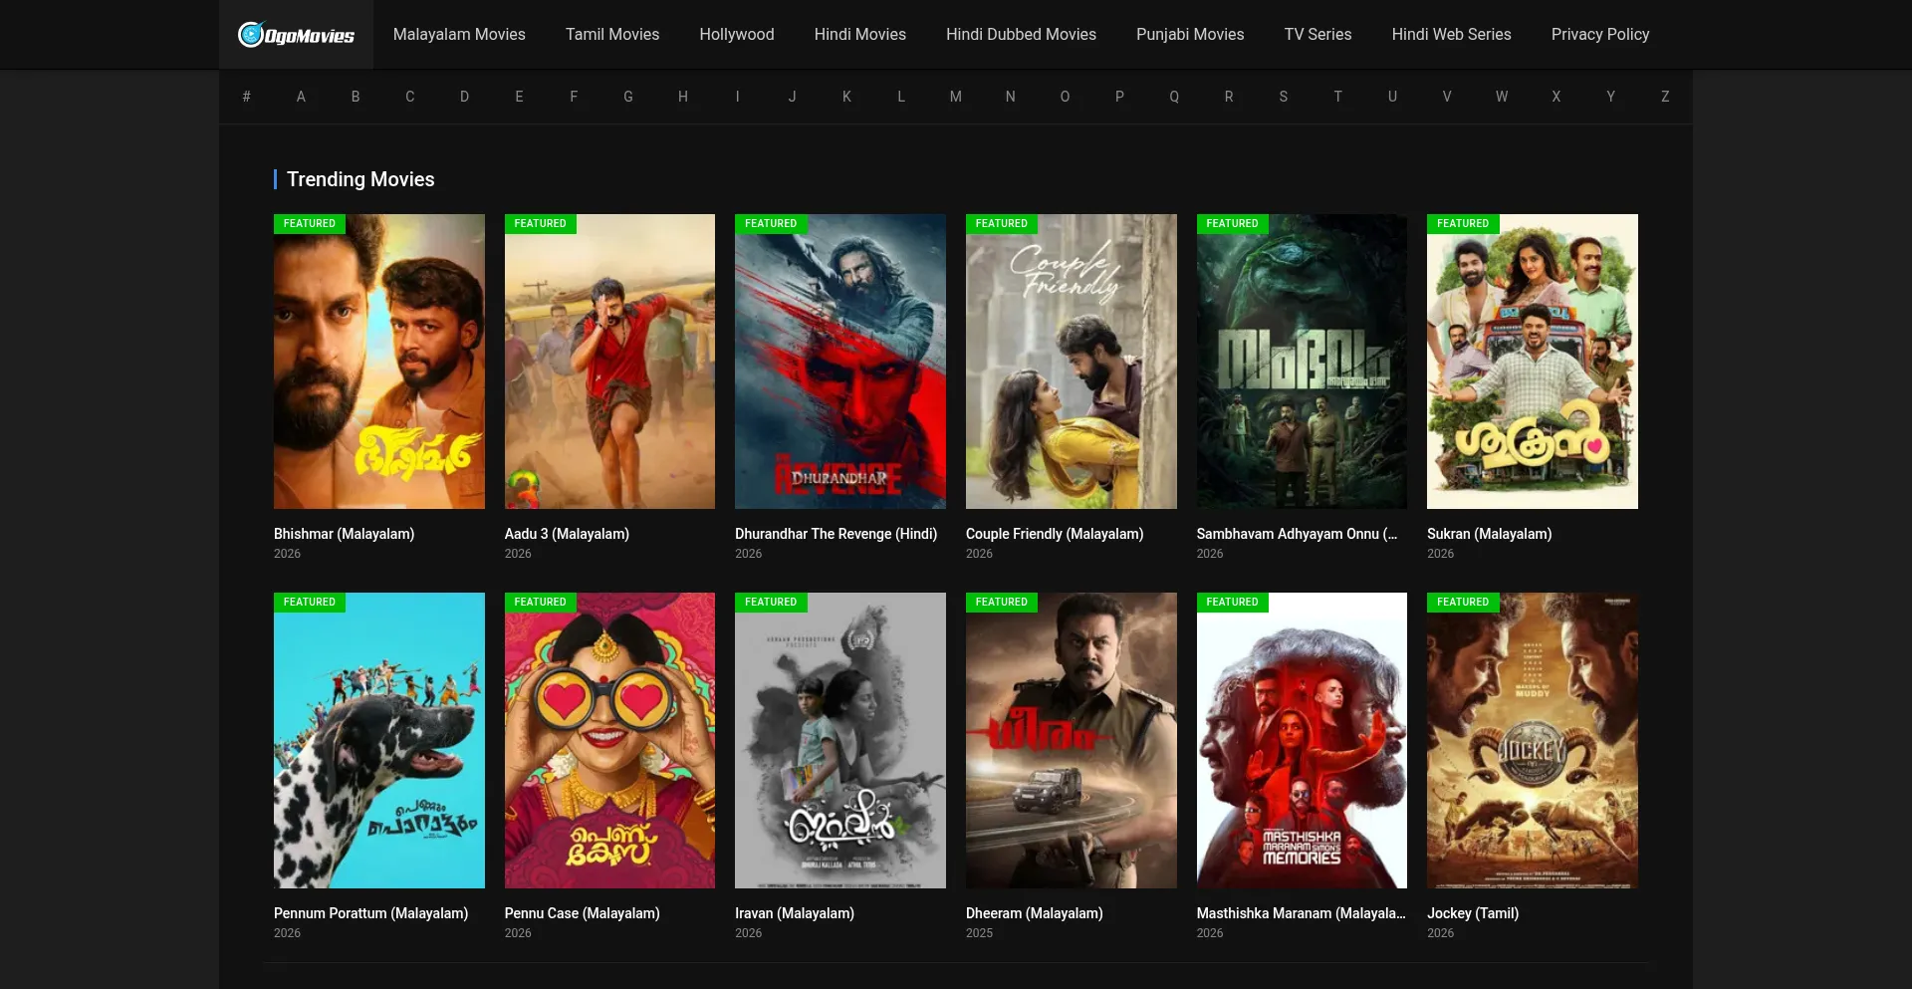The image size is (1912, 989).
Task: Filter movies by letter M
Action: pos(956,97)
